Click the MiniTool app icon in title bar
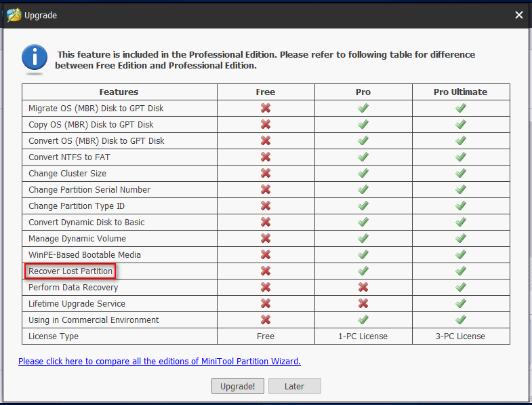The height and width of the screenshot is (405, 532). pos(14,15)
